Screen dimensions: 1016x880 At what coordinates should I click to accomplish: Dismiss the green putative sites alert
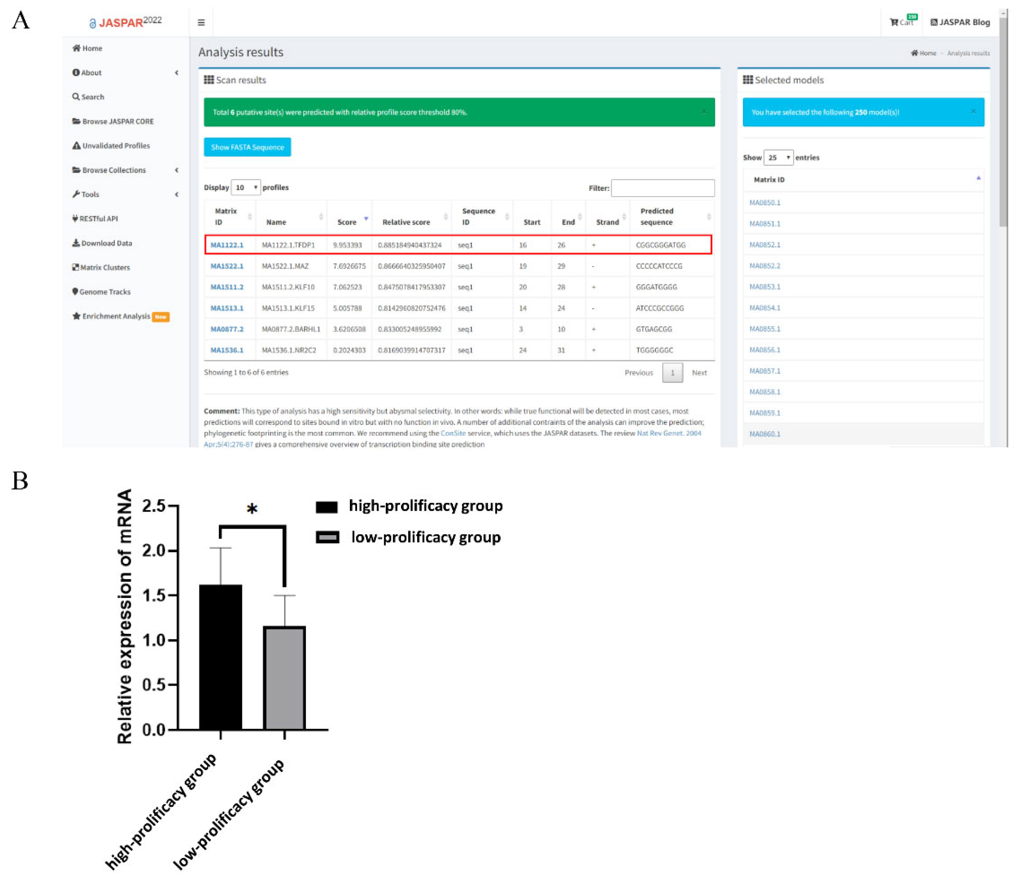coord(704,111)
